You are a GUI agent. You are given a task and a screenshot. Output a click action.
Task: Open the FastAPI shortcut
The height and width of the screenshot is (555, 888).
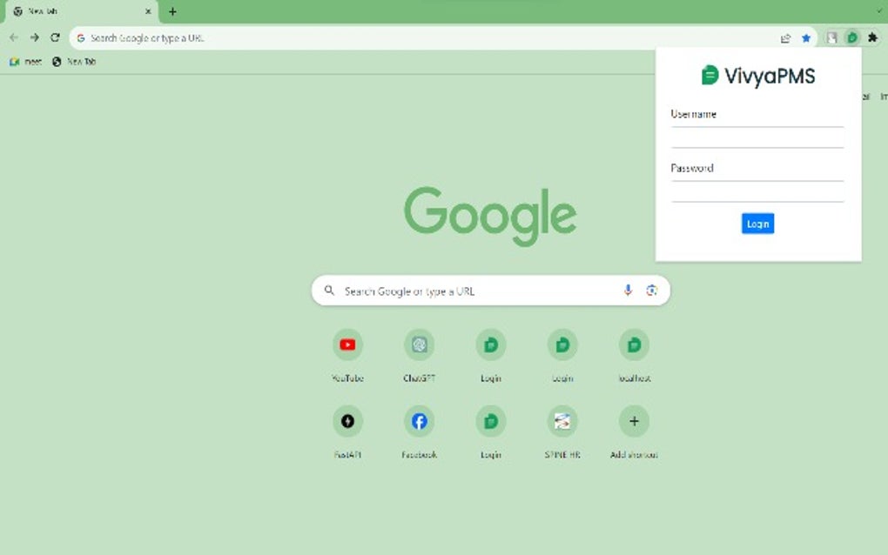tap(348, 420)
